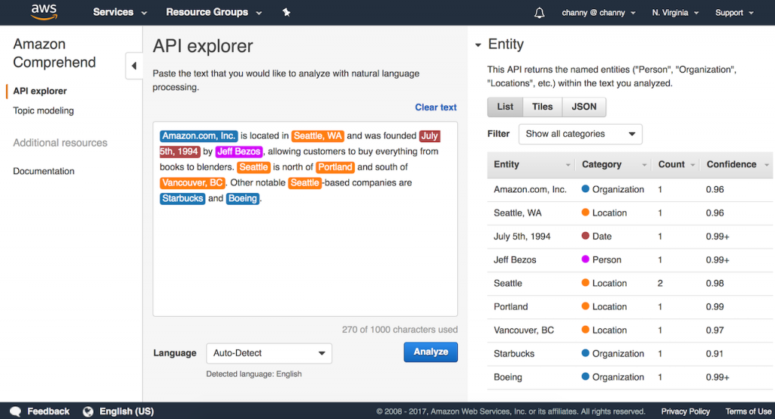Viewport: 775px width, 419px height.
Task: Sort by the Category column header
Action: [613, 165]
